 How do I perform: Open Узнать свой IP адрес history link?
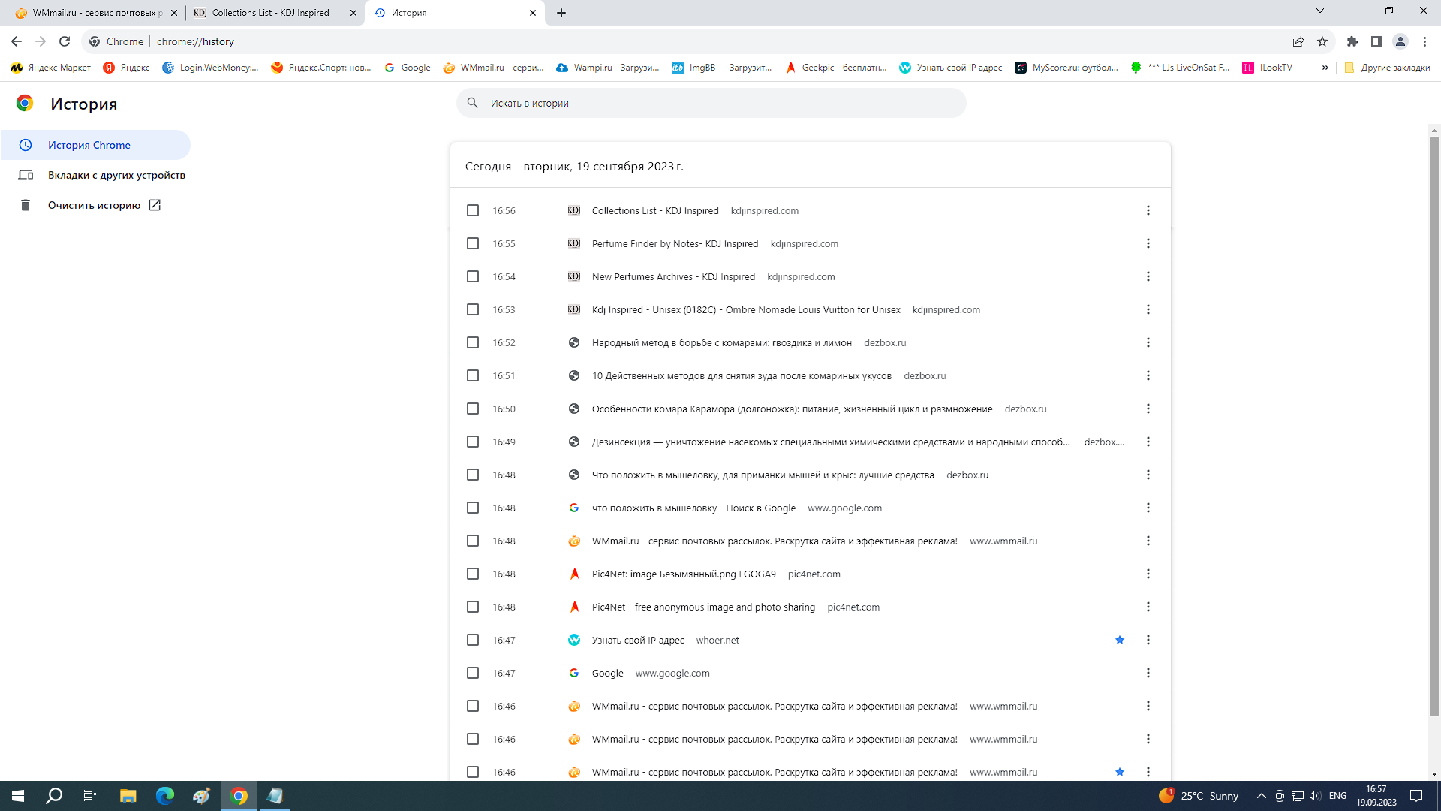point(638,640)
